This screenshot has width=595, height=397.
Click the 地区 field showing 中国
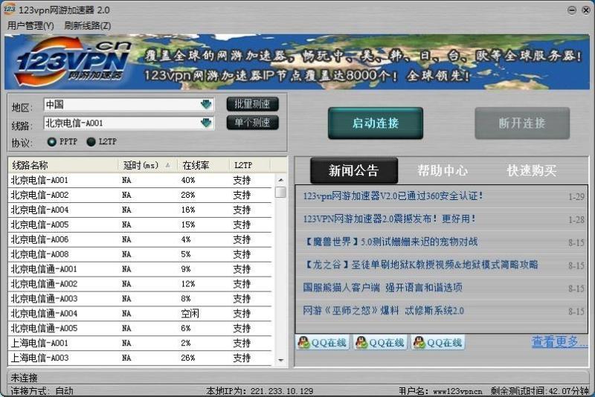[129, 104]
